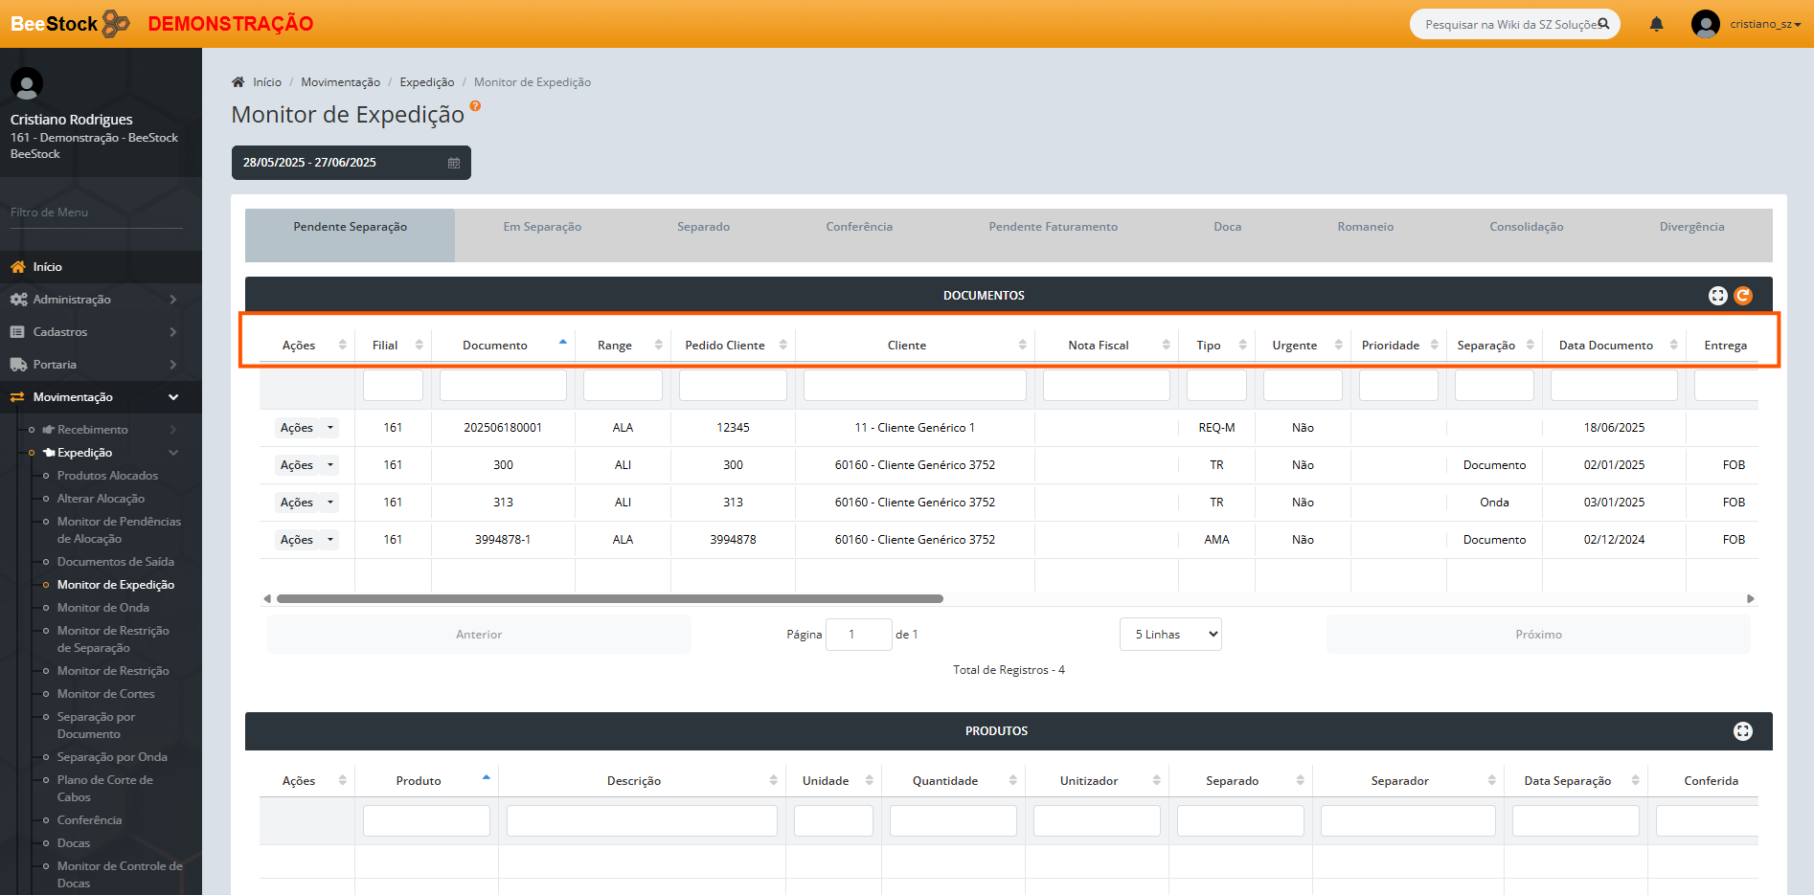Click the calendar icon in date range field

click(x=454, y=163)
